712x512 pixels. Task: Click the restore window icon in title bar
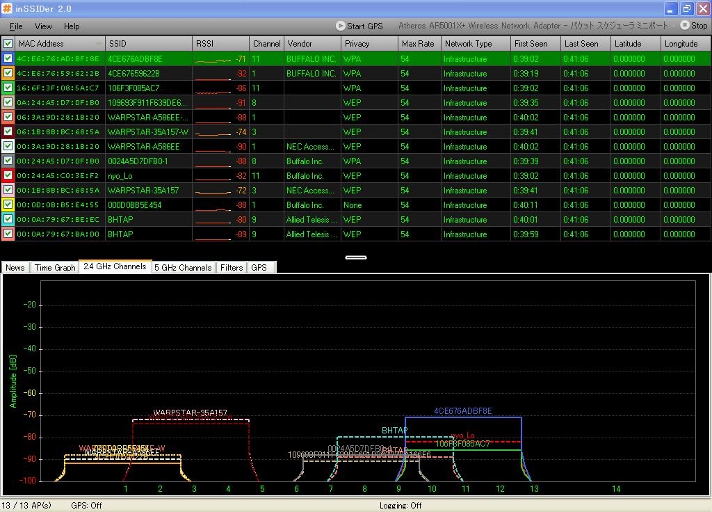point(686,9)
